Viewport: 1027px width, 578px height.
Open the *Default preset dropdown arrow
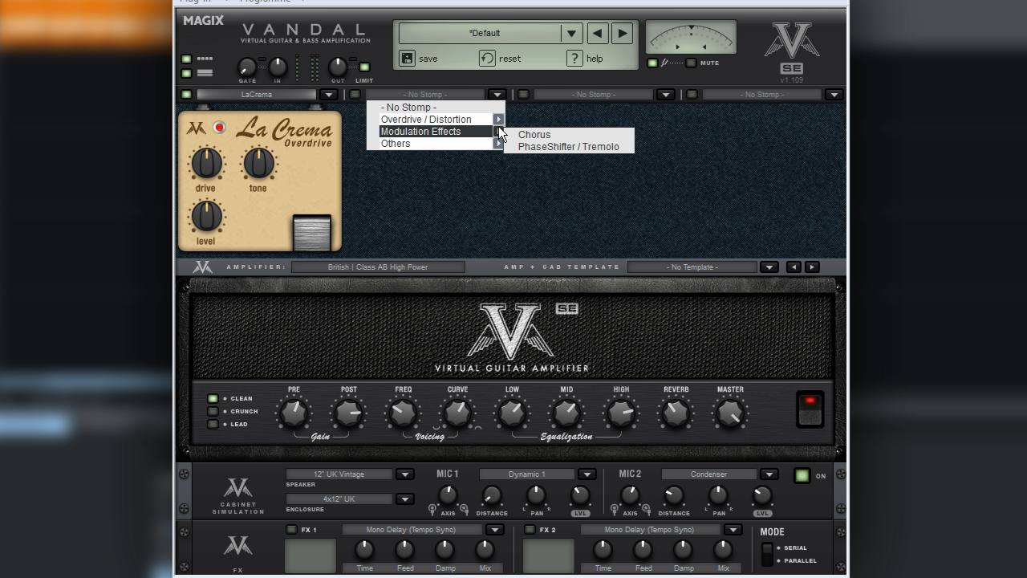(x=571, y=33)
